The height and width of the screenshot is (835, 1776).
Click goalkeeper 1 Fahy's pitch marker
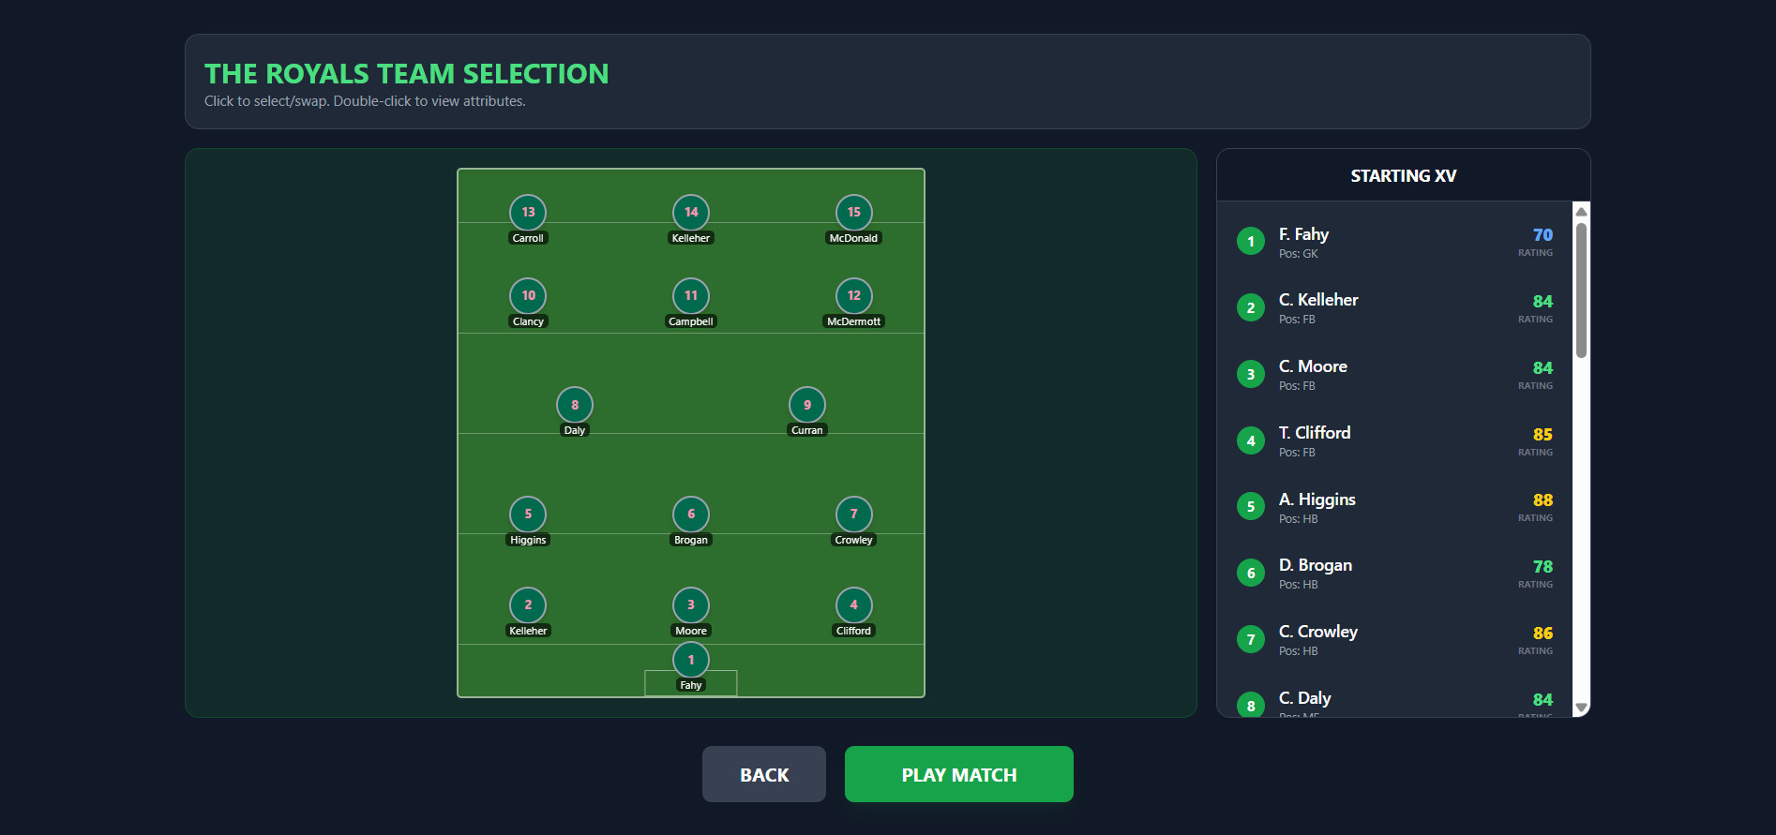point(691,661)
